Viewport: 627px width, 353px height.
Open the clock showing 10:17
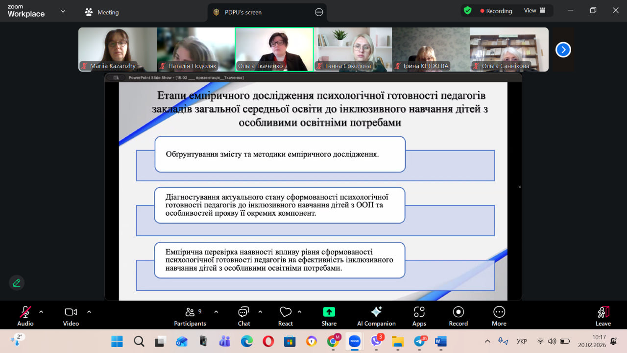pyautogui.click(x=592, y=341)
